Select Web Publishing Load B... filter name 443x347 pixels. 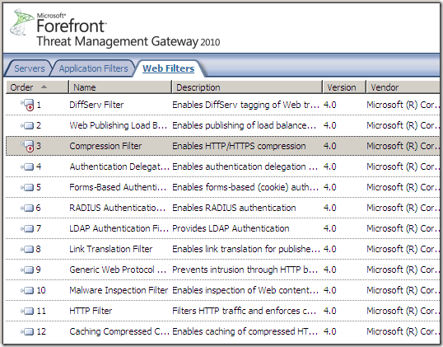118,125
